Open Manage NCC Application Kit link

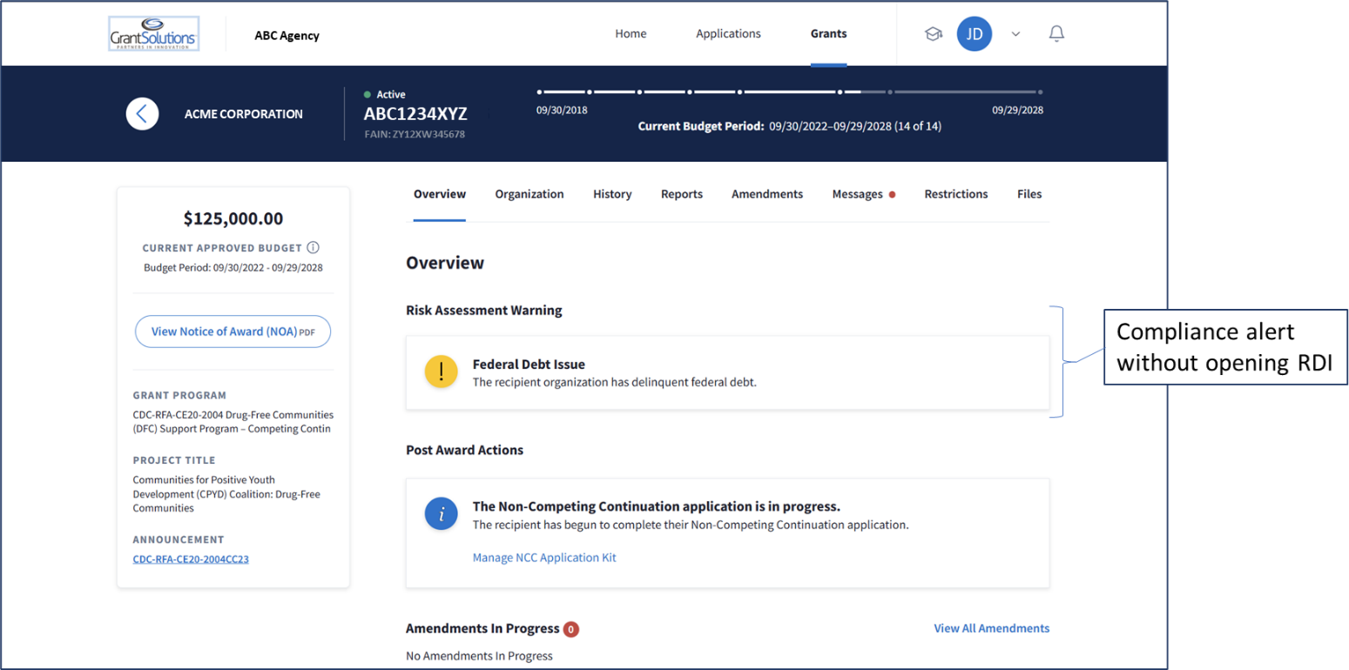pos(544,558)
